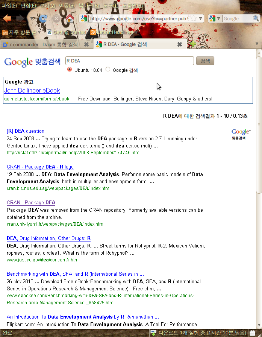The height and width of the screenshot is (337, 262).
Task: Click the 검색 search button
Action: point(205,61)
